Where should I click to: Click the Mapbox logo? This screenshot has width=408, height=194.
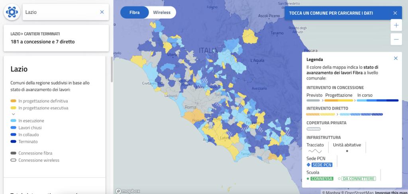[128, 191]
